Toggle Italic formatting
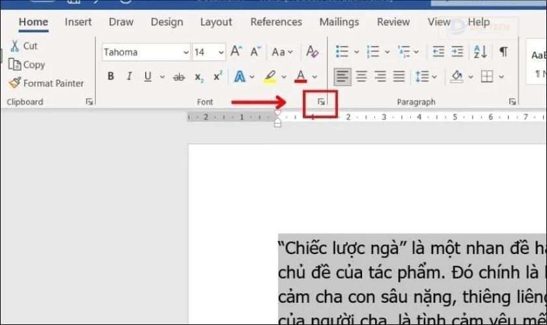Screen dimensions: 547x325 [130, 76]
